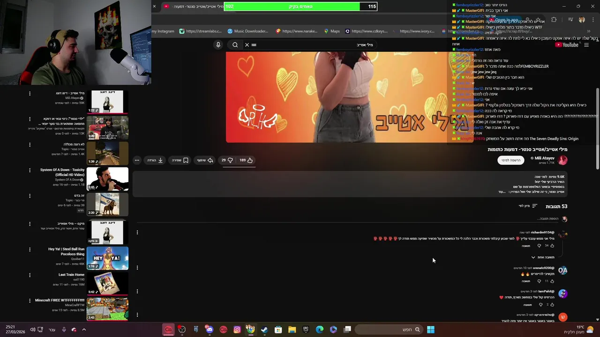
Task: Dislike the IamPahit comment
Action: coord(540,305)
